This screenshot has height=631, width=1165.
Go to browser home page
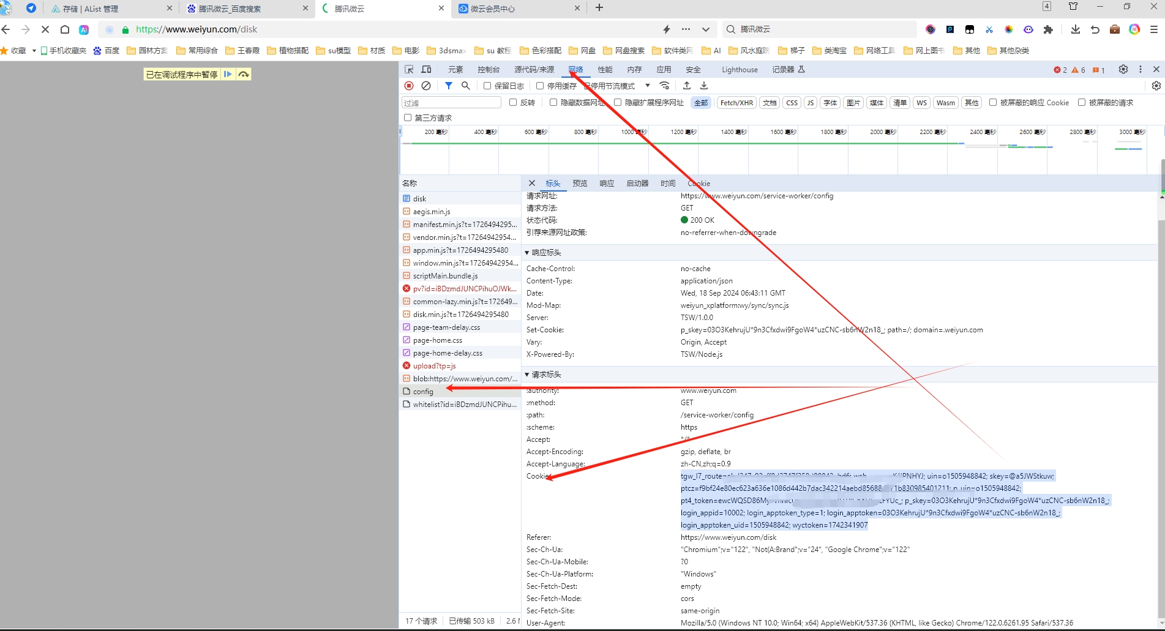point(65,29)
